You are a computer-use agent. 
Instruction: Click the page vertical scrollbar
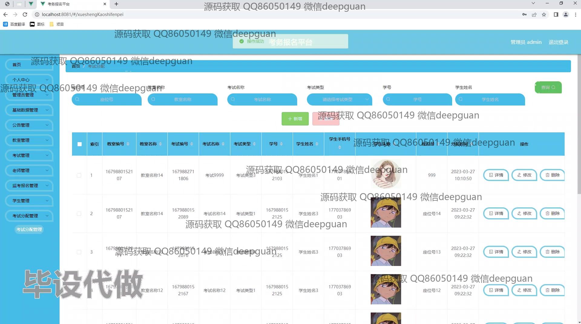pyautogui.click(x=579, y=124)
